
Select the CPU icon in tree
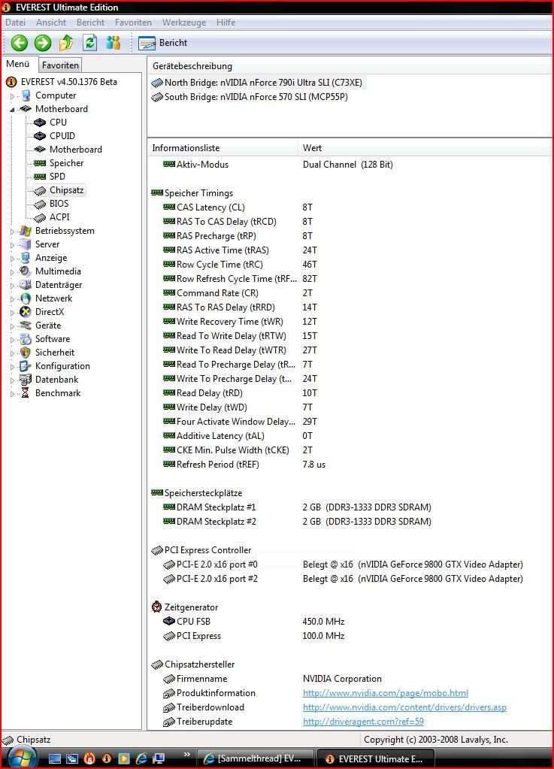click(x=40, y=122)
